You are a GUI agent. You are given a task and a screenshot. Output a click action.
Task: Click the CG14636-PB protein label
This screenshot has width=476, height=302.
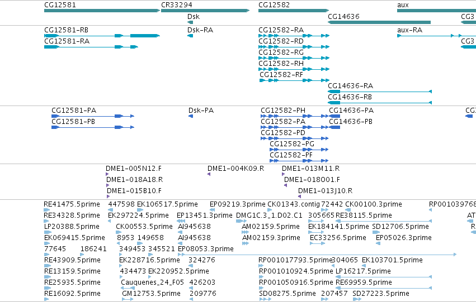(x=351, y=122)
